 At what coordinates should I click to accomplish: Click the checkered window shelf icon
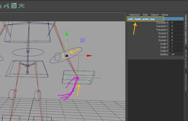point(14,6)
